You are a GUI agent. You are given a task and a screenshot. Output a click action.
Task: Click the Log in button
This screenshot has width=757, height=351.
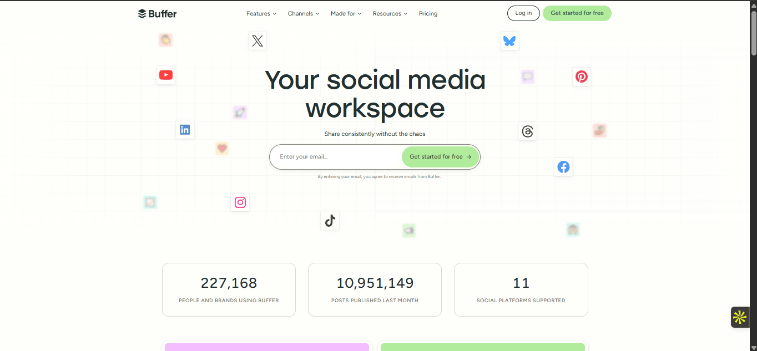(x=523, y=13)
